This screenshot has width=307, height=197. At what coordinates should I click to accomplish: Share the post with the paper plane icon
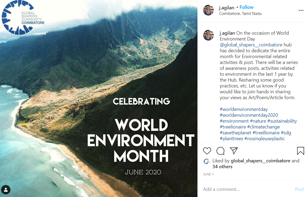click(234, 151)
